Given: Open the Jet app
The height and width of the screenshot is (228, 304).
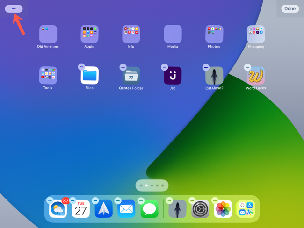Looking at the screenshot, I should click(173, 76).
